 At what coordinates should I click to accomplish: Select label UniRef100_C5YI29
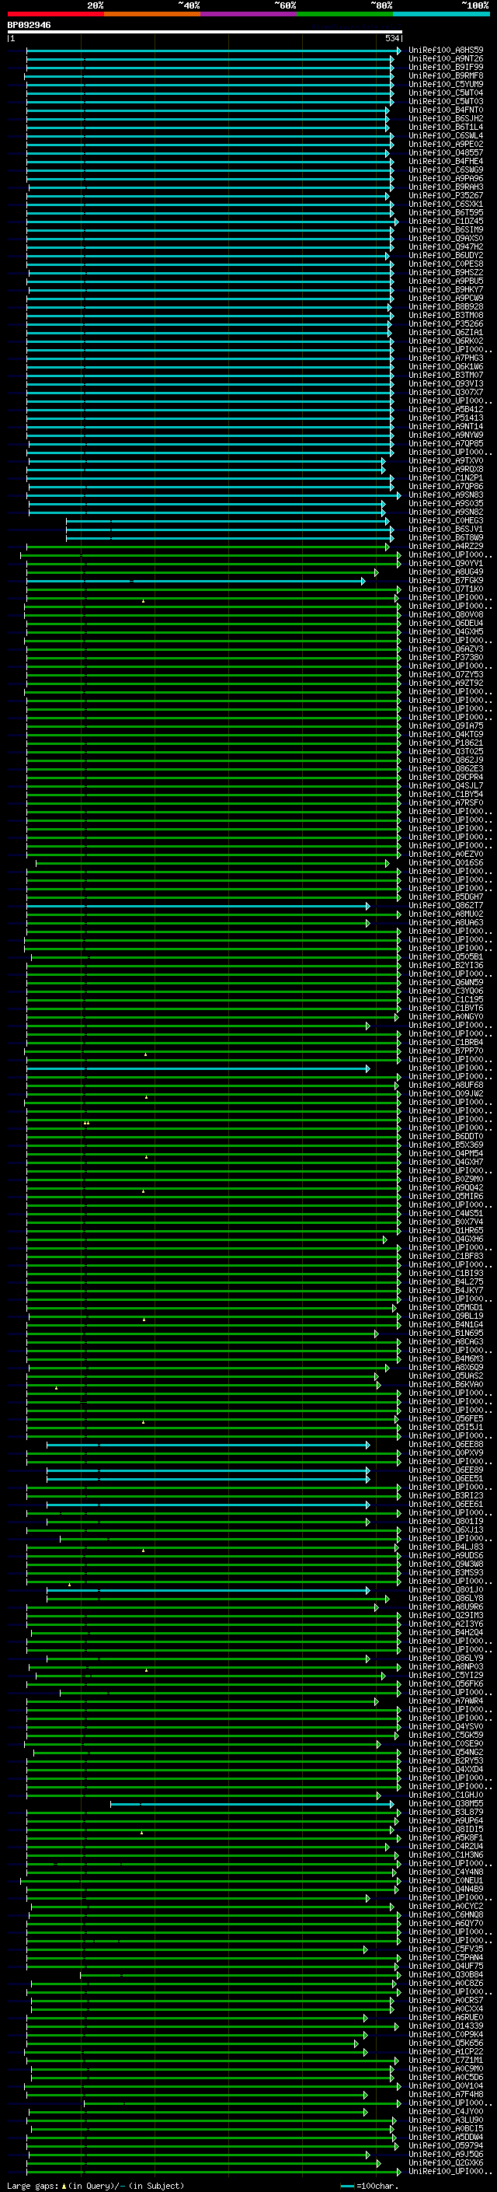446,1676
